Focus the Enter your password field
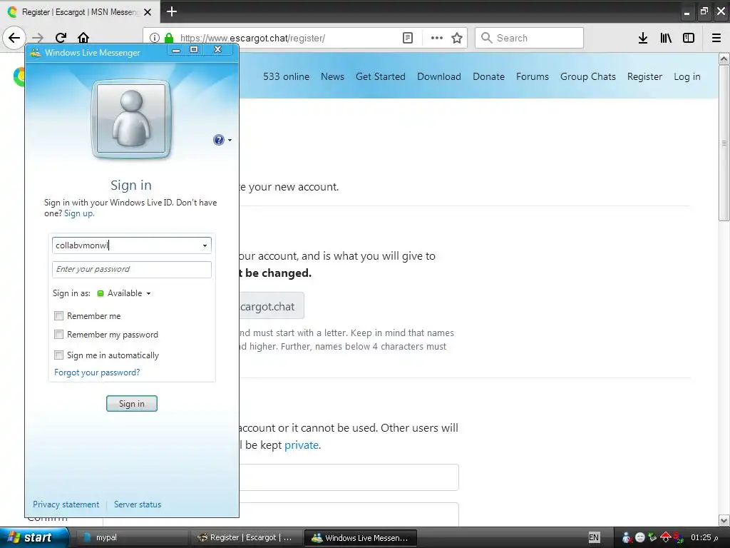This screenshot has width=730, height=548. 132,269
